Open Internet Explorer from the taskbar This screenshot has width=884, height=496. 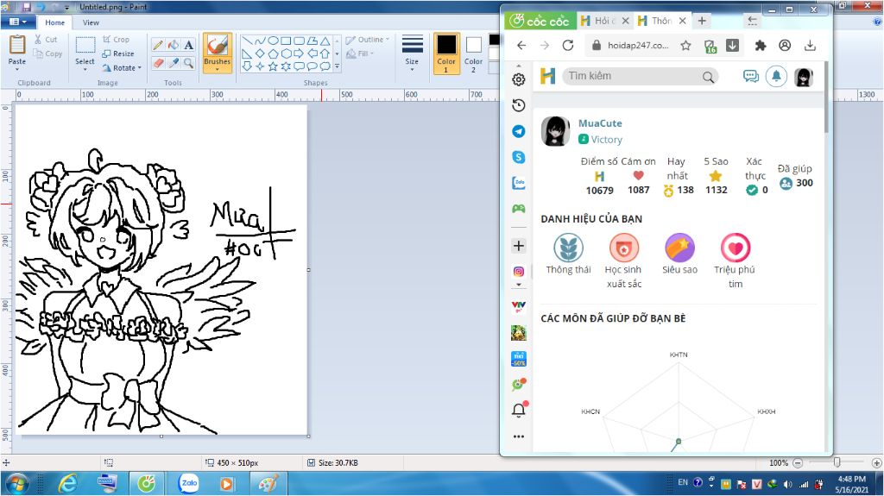tap(68, 484)
